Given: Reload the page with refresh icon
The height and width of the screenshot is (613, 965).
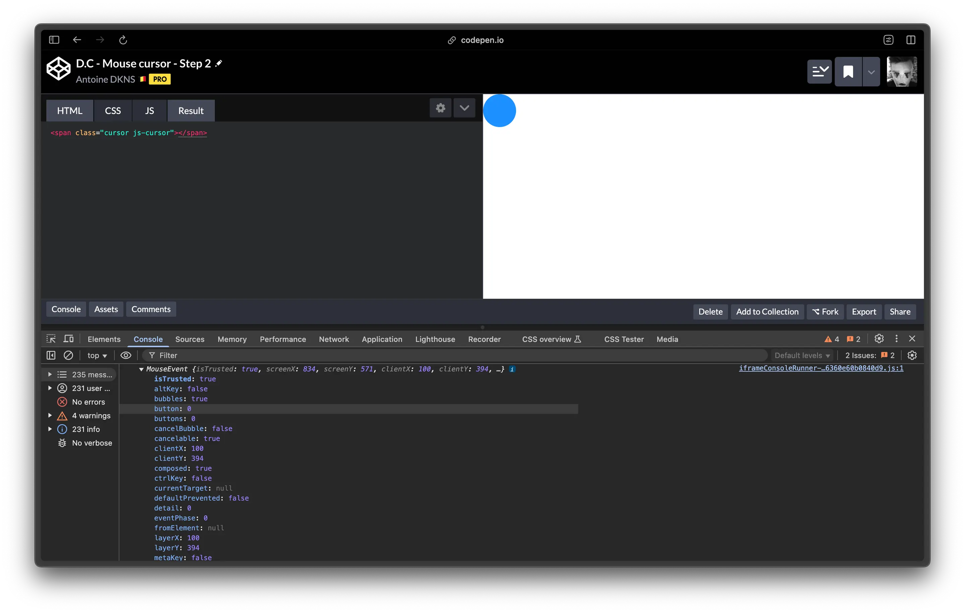Looking at the screenshot, I should click(123, 40).
